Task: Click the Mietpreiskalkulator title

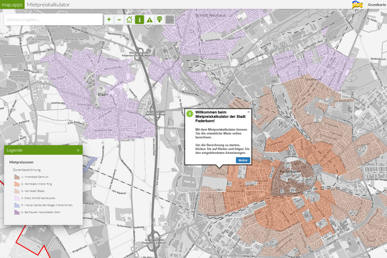Action: click(49, 4)
